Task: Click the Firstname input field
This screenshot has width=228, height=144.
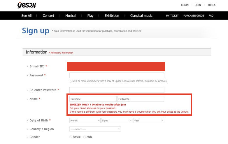Action: (x=141, y=99)
